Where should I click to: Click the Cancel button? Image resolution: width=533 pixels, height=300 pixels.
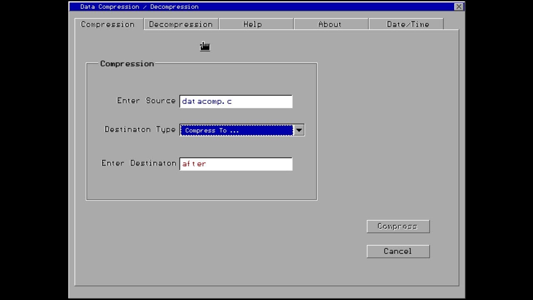(398, 251)
